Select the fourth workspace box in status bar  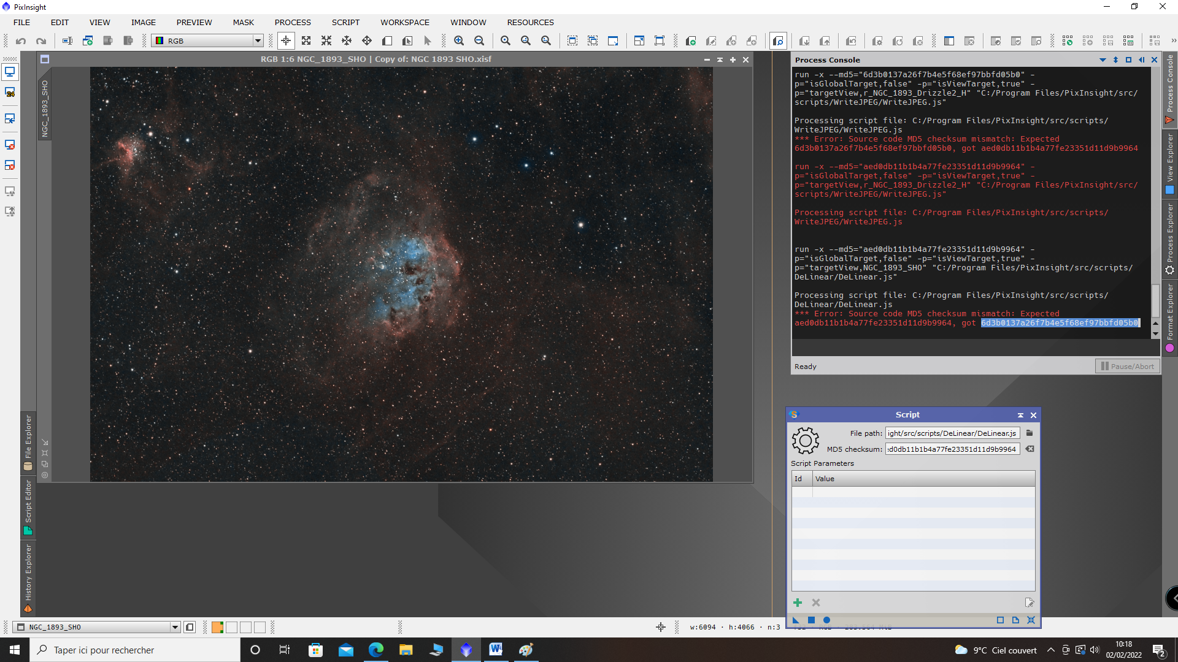click(x=260, y=627)
